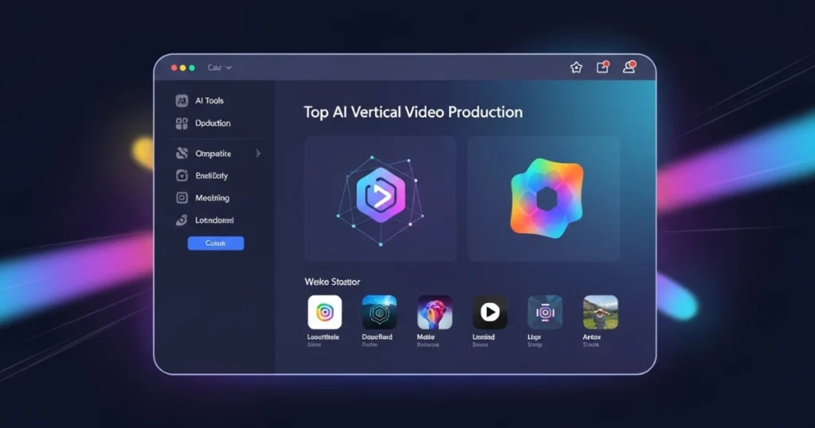Click the Meatiring sidebar icon

click(x=181, y=198)
